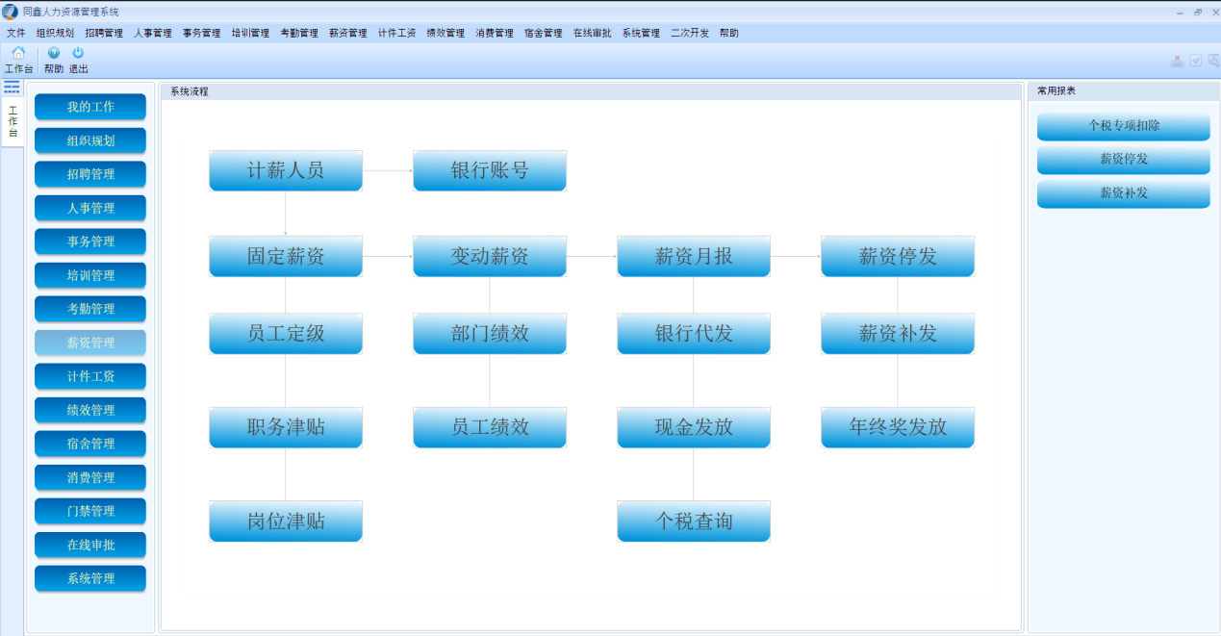Viewport: 1221px width, 636px height.
Task: Click the faded magnifier search icon
Action: [1213, 61]
